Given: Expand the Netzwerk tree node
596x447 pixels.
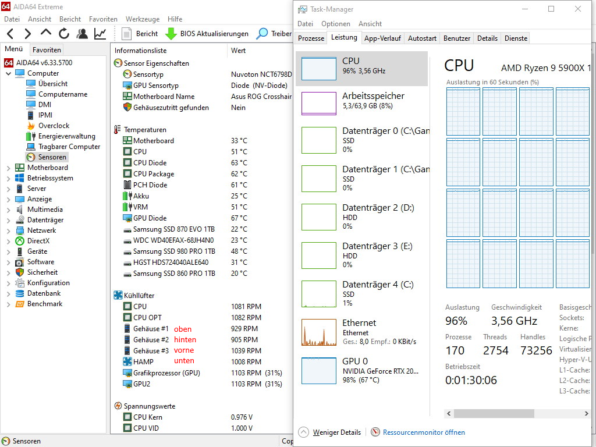Looking at the screenshot, I should click(x=8, y=230).
